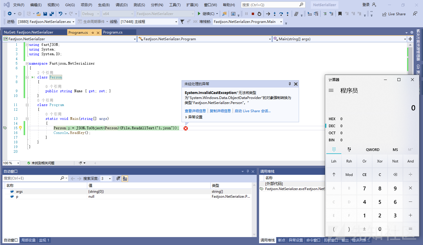Switch to the 输出 output tab
Screen dimensions: 423x245
click(x=345, y=240)
